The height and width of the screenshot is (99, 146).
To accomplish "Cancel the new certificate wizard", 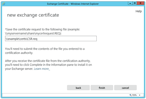I will [125, 88].
